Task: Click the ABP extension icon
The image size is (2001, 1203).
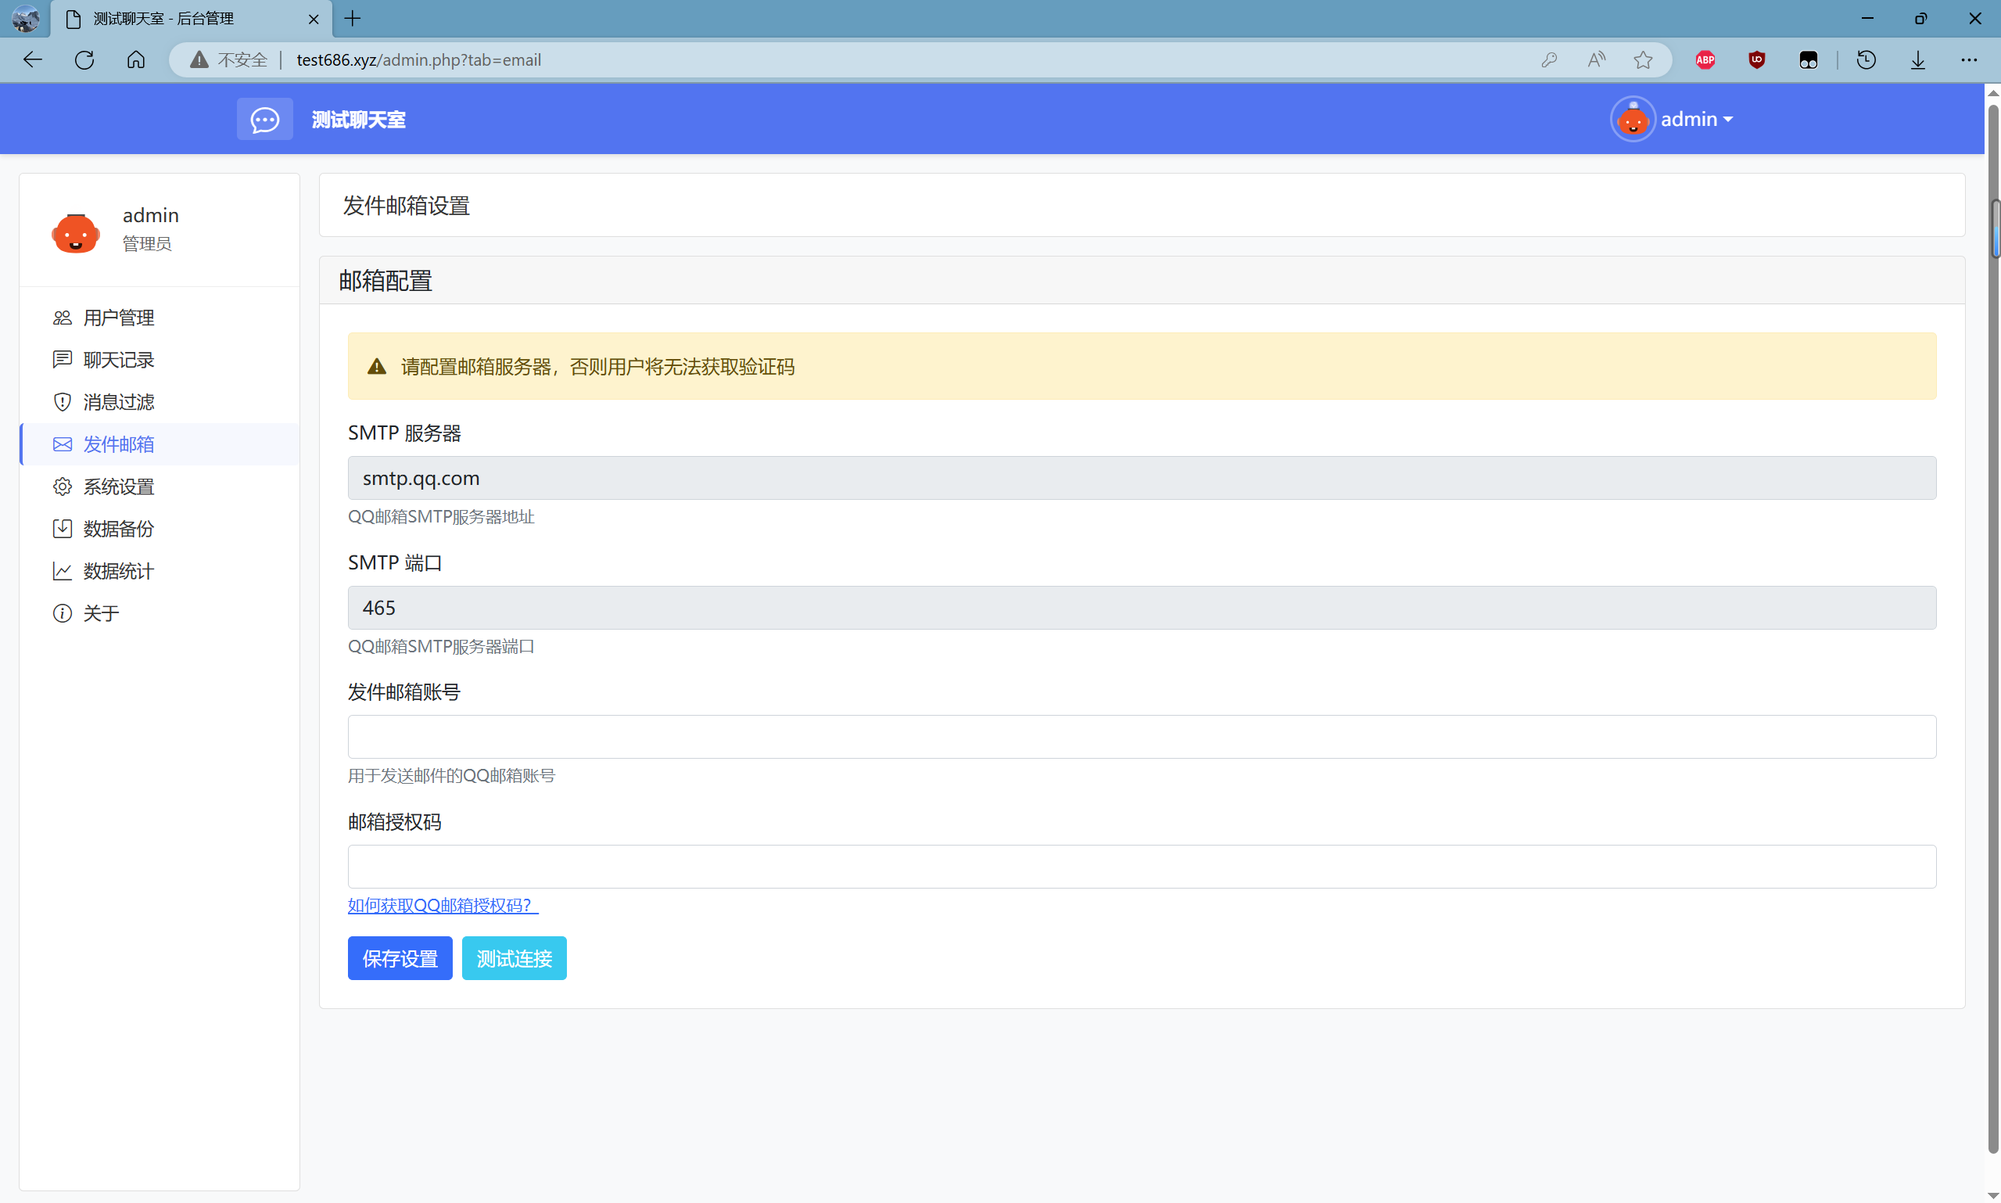Action: pyautogui.click(x=1705, y=60)
